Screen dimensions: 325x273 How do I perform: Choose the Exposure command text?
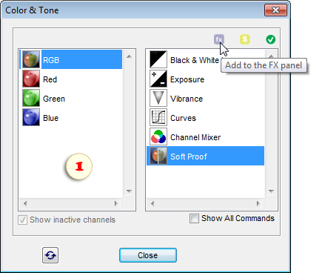pyautogui.click(x=187, y=79)
